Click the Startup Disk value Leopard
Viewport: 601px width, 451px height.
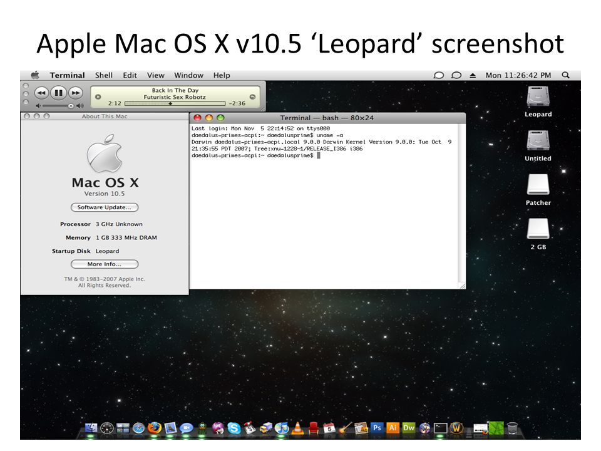point(107,251)
